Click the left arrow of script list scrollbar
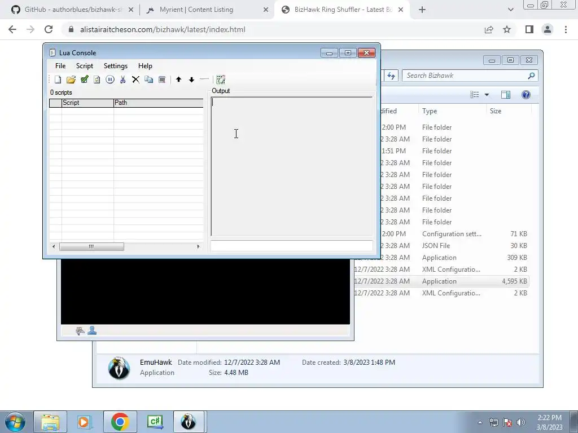The image size is (578, 433). [54, 246]
